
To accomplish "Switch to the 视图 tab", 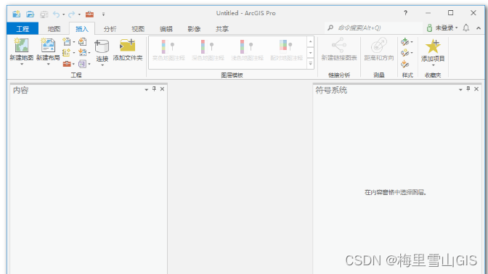I will (138, 29).
